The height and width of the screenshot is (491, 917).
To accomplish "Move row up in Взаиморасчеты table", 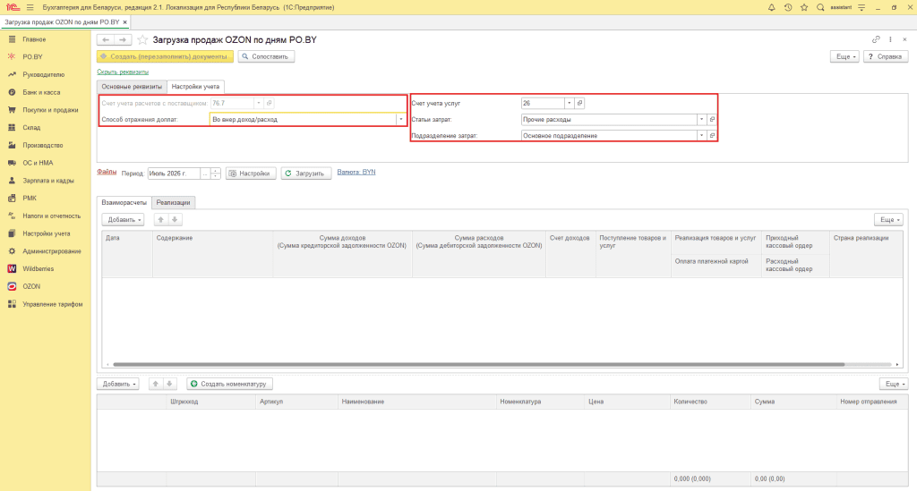I will [x=161, y=219].
